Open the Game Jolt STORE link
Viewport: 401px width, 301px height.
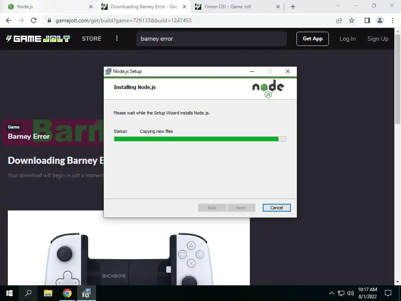(92, 39)
